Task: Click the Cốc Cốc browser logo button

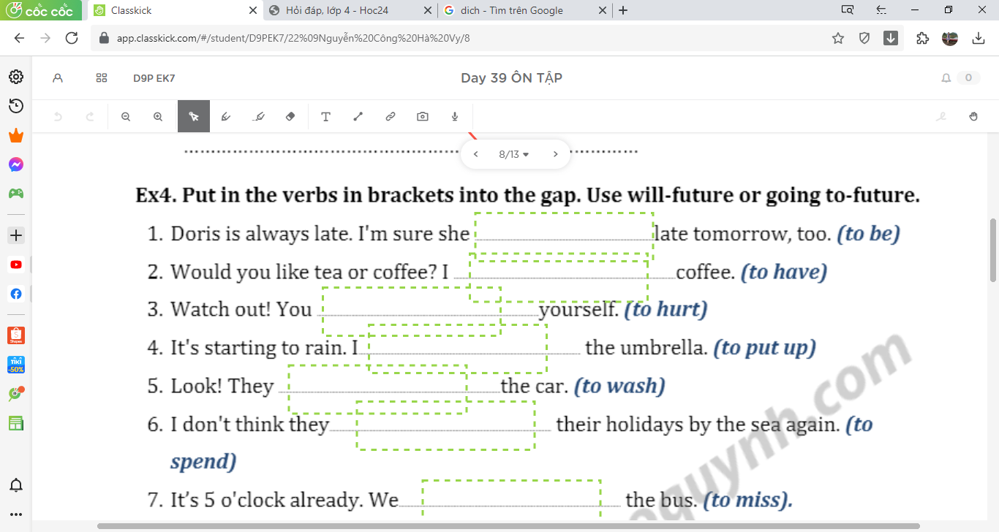Action: [42, 10]
